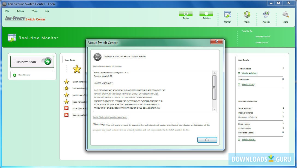Viewport: 297px width, 168px height.
Task: Click the chevron beside Monitor nodes
Action: pos(239,84)
